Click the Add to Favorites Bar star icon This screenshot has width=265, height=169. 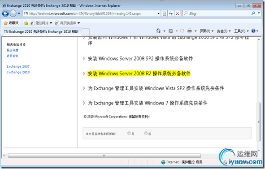(x=26, y=23)
